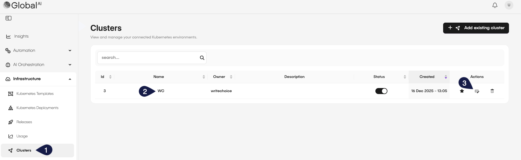Expand the AI Orchestration section

38,65
